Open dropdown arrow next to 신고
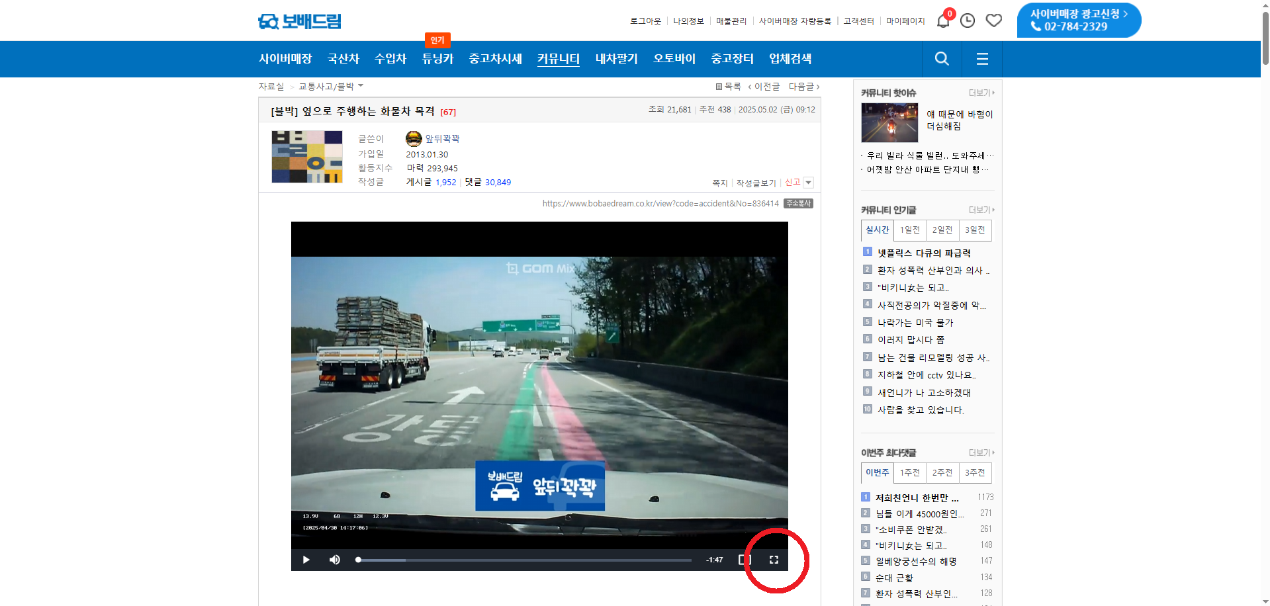Screen dimensions: 1270x606 click(x=808, y=183)
